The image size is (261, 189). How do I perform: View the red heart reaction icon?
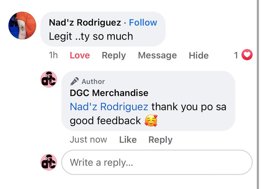247,55
